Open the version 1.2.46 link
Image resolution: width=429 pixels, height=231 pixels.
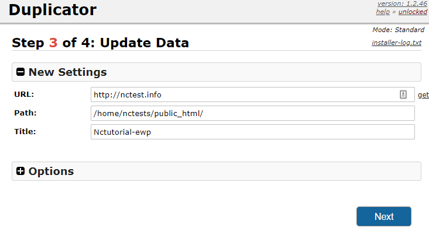[402, 3]
